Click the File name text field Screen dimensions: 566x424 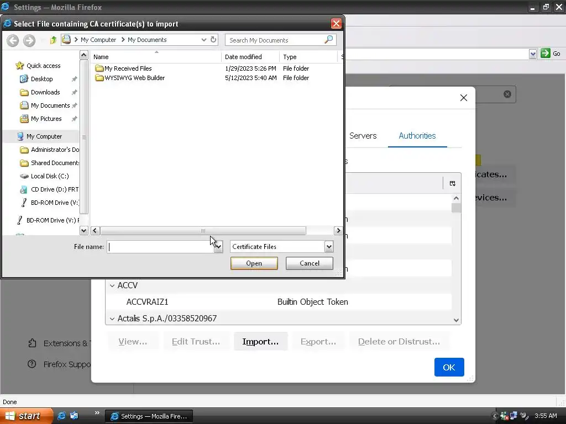tap(161, 247)
